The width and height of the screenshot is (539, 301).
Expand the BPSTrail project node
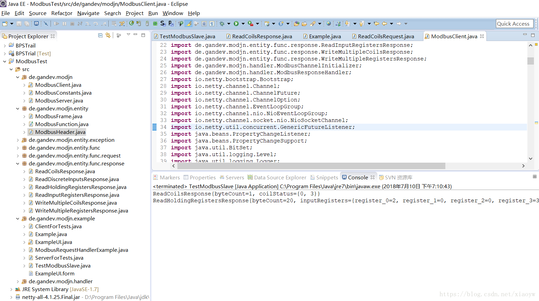point(4,45)
